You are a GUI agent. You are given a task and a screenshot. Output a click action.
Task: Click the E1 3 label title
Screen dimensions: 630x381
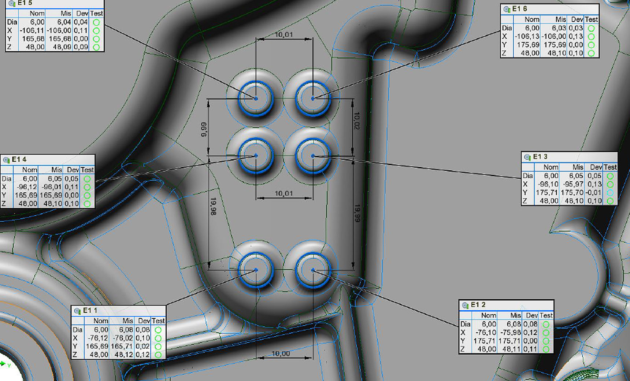(x=540, y=157)
